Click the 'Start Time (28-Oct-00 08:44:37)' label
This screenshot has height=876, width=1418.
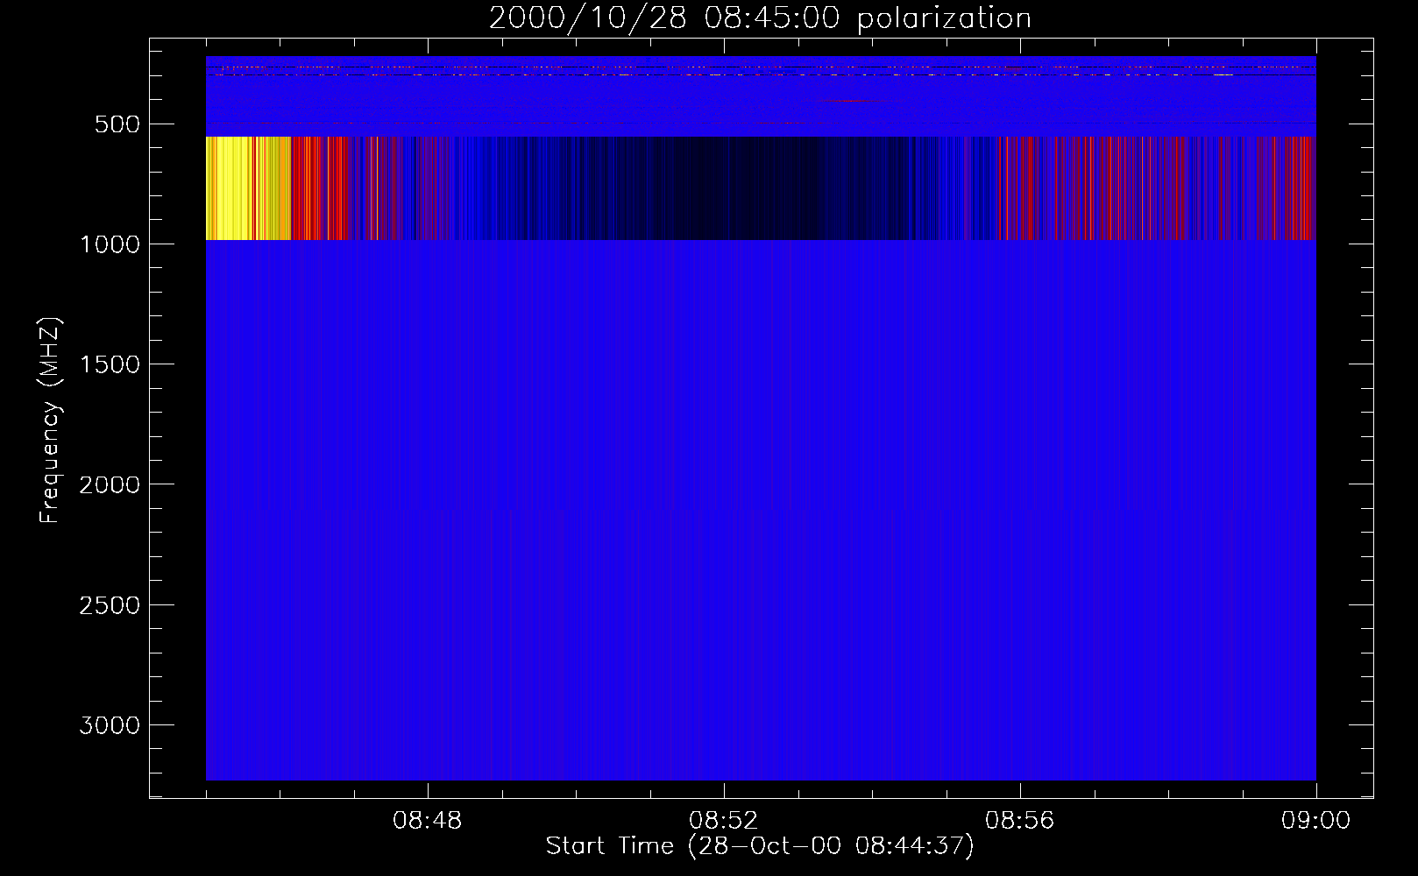coord(760,846)
